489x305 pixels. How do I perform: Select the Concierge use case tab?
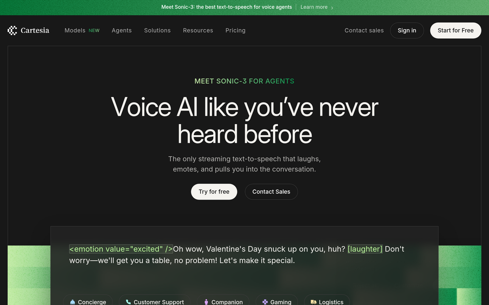(x=88, y=300)
